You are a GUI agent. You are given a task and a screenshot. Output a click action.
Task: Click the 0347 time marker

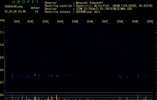pyautogui.click(x=105, y=21)
